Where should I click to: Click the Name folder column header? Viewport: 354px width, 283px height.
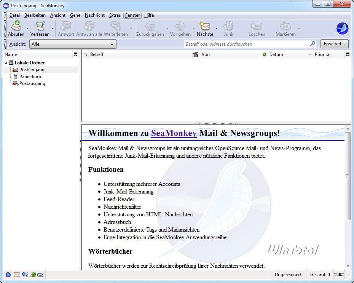tap(38, 54)
